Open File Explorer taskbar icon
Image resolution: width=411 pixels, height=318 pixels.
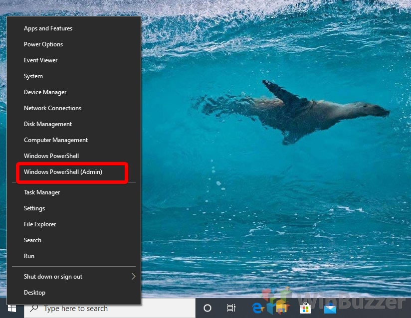281,309
